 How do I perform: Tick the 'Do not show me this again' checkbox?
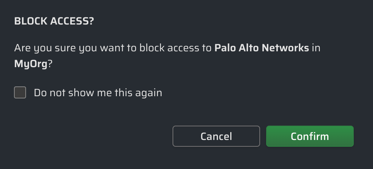coord(20,92)
